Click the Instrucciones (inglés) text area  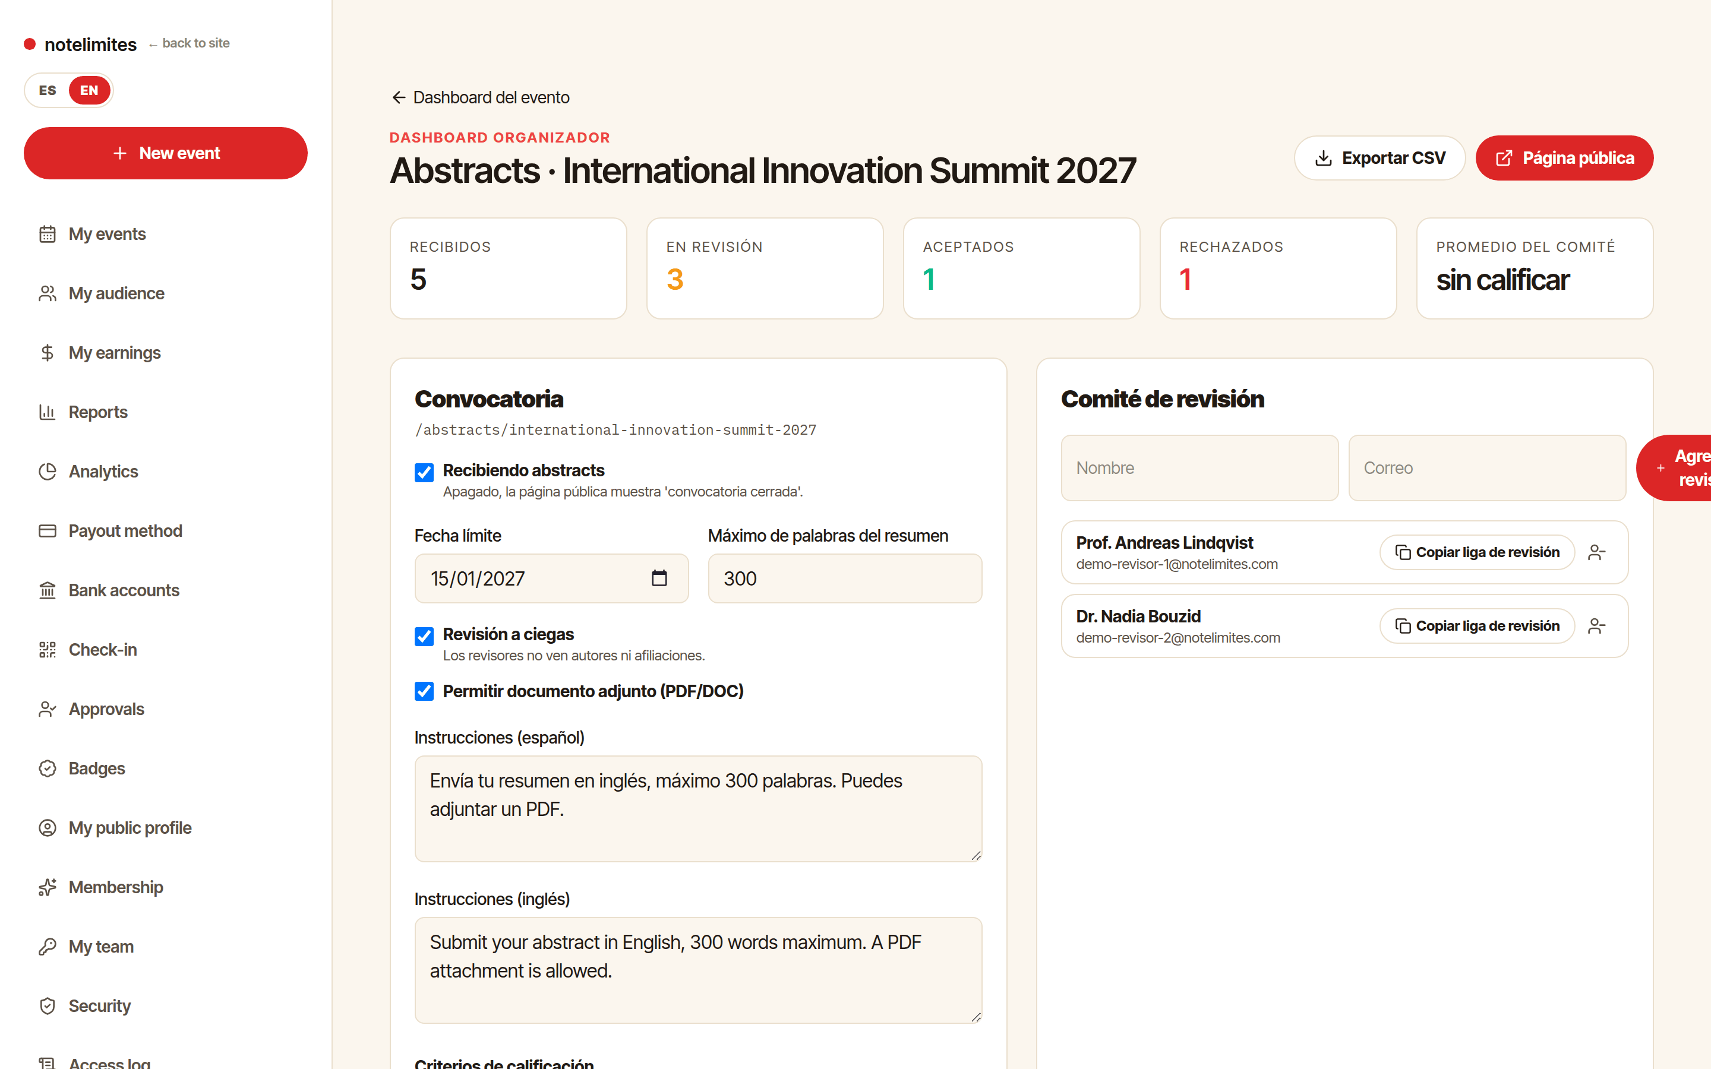click(x=699, y=970)
